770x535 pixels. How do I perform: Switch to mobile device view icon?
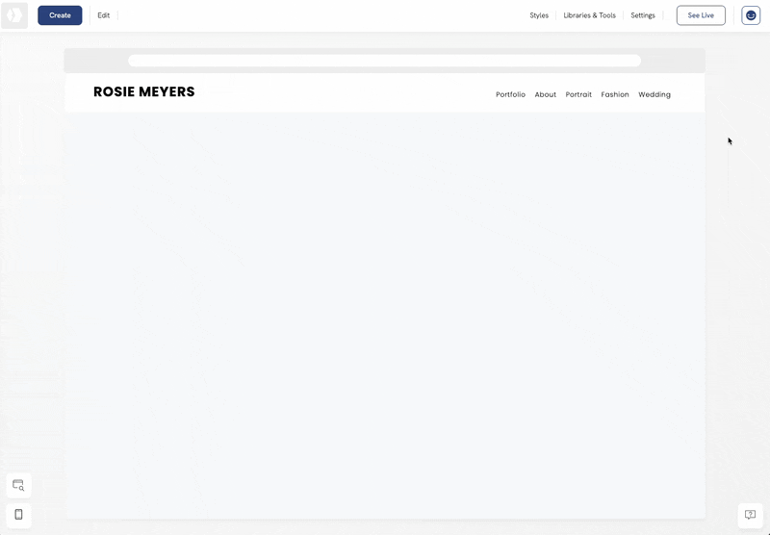pyautogui.click(x=18, y=515)
